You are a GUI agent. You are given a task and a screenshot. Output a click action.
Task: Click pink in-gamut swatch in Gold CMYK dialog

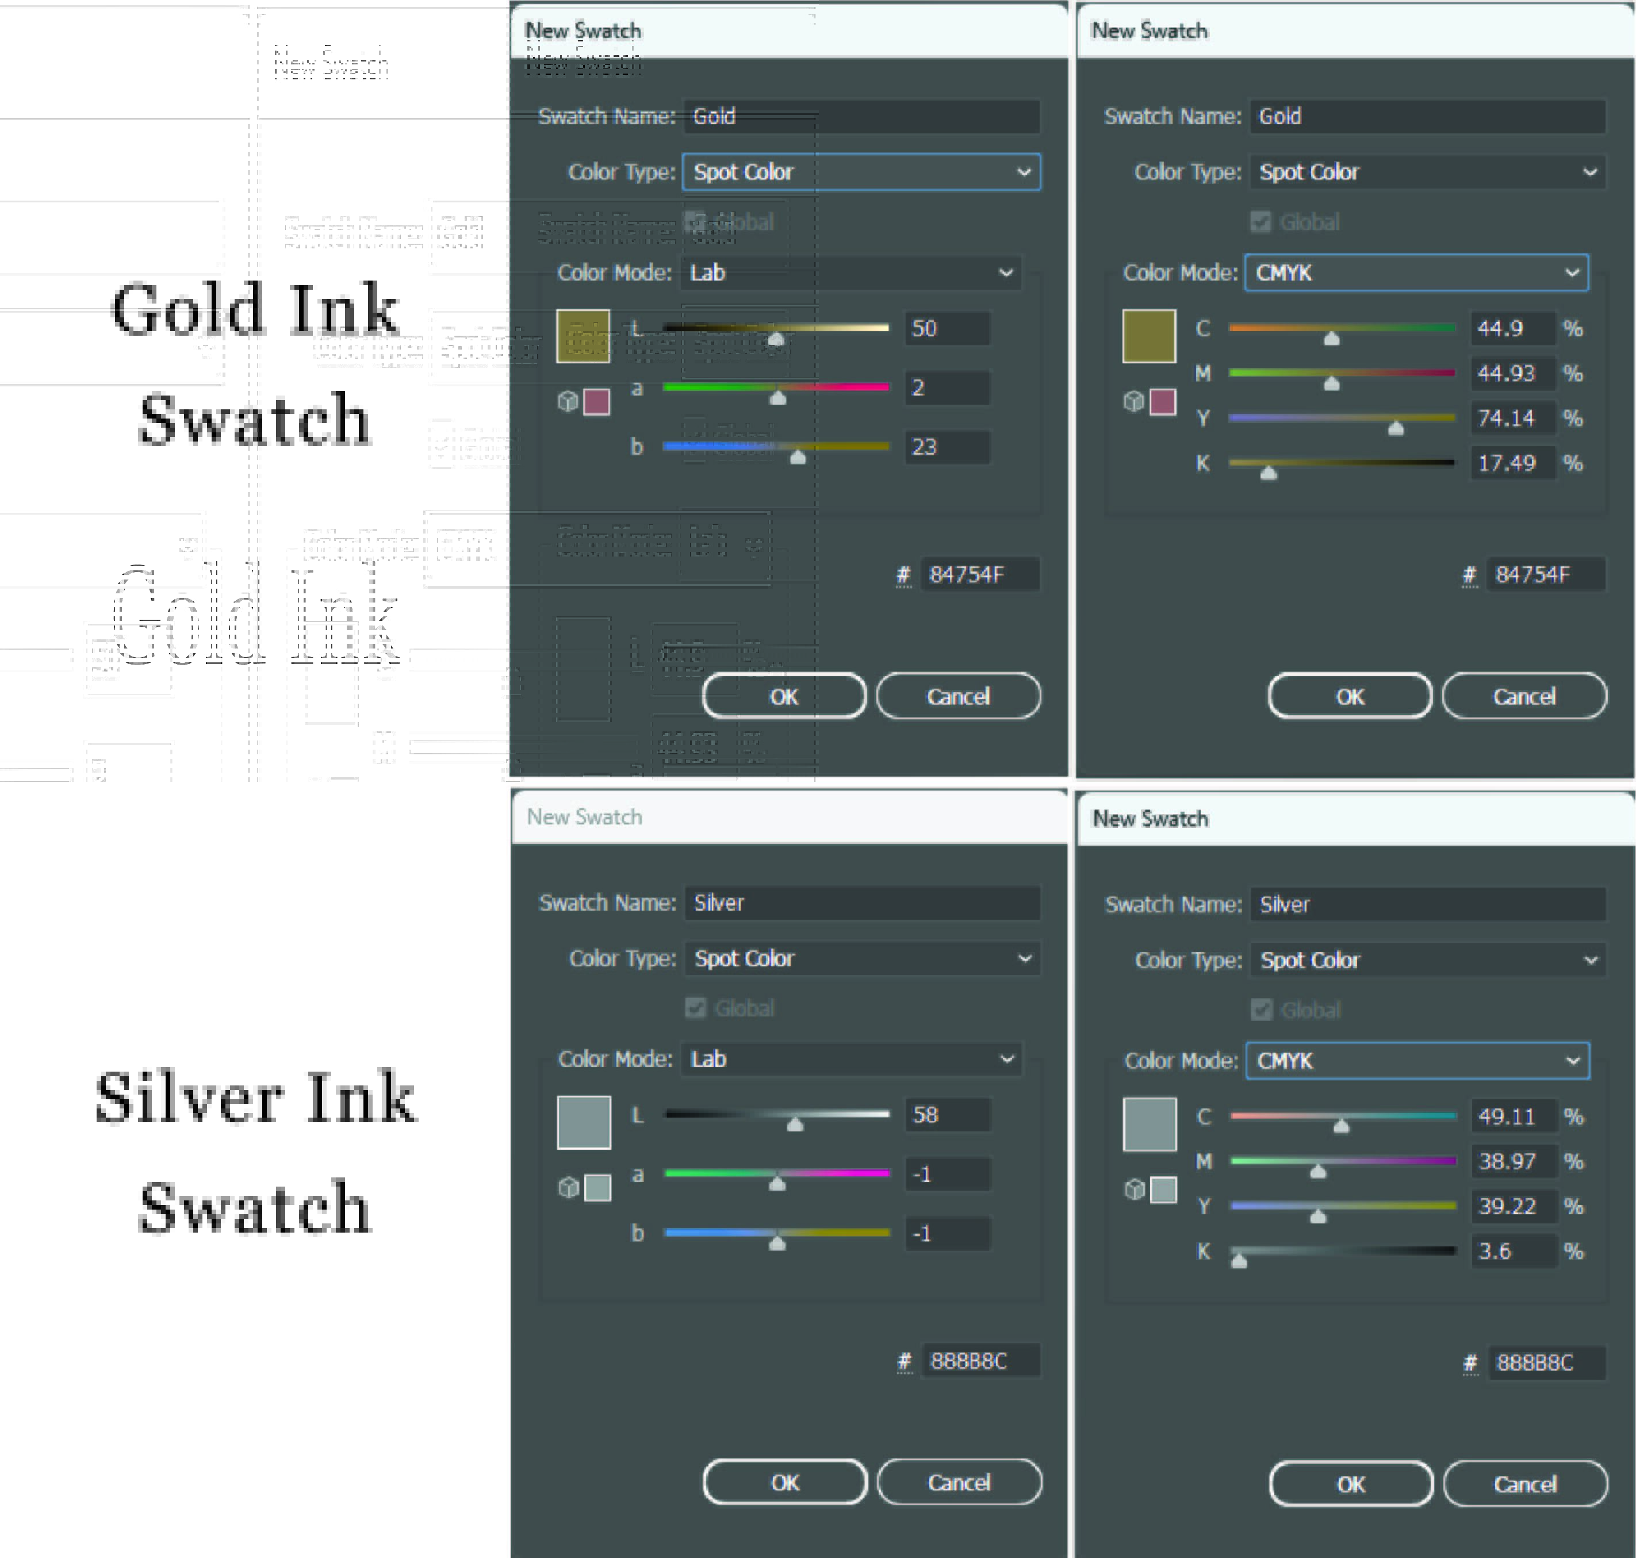point(1162,402)
